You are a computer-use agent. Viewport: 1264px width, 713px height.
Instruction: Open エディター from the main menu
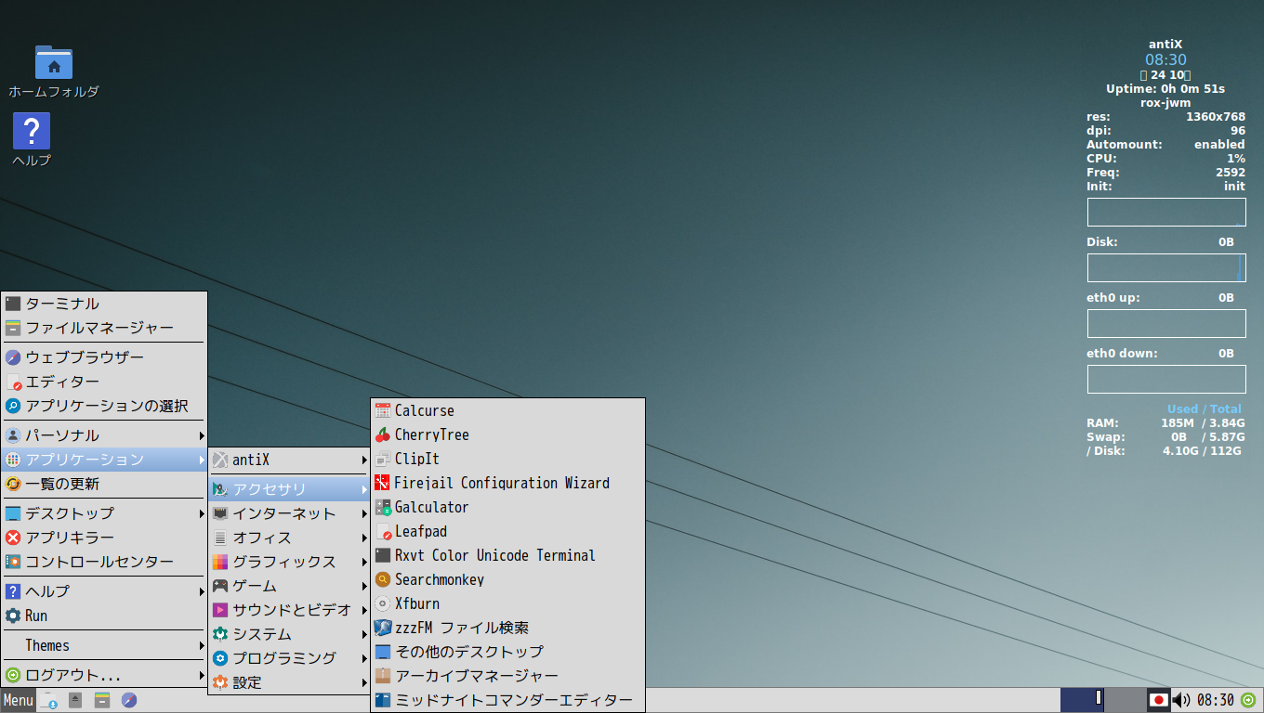point(104,382)
